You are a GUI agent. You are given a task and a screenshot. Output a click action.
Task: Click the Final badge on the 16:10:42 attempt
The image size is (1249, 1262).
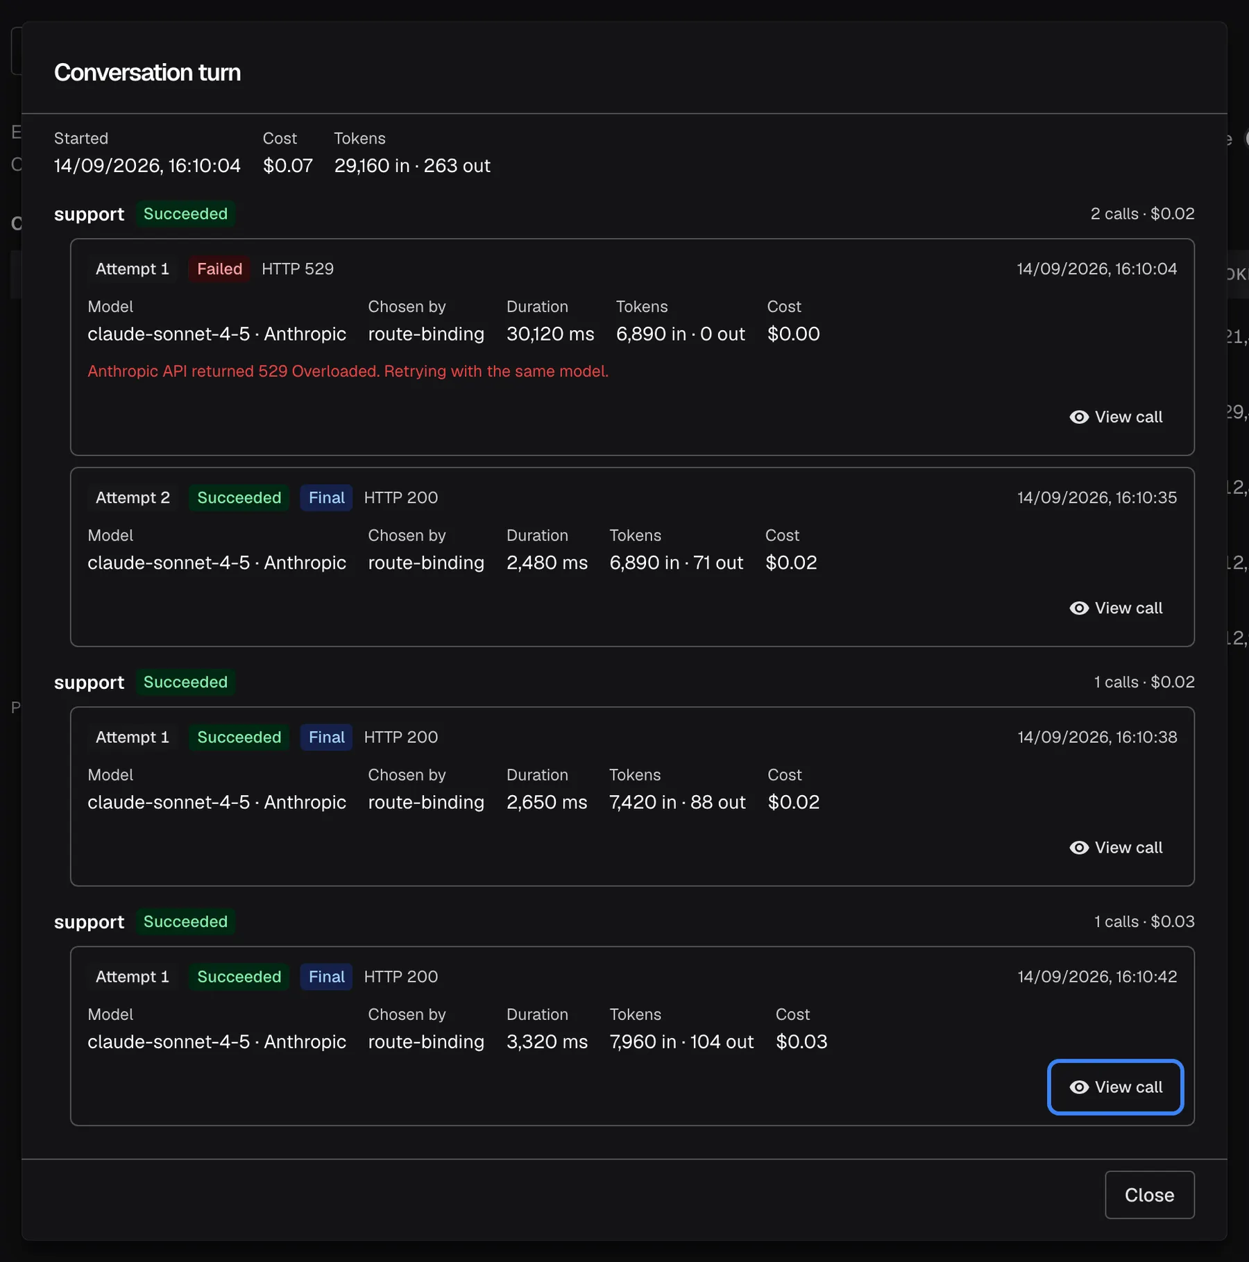pyautogui.click(x=326, y=976)
